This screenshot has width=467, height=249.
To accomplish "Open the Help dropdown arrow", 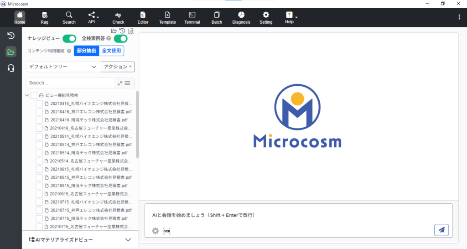I will pyautogui.click(x=296, y=17).
